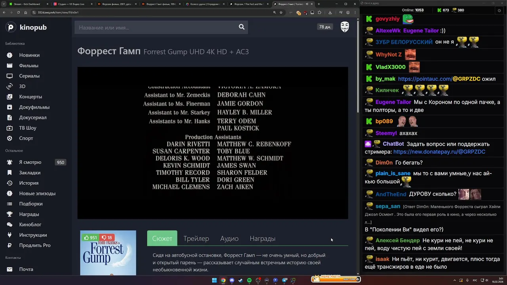
Task: Open Spotify from taskbar
Action: (249, 280)
